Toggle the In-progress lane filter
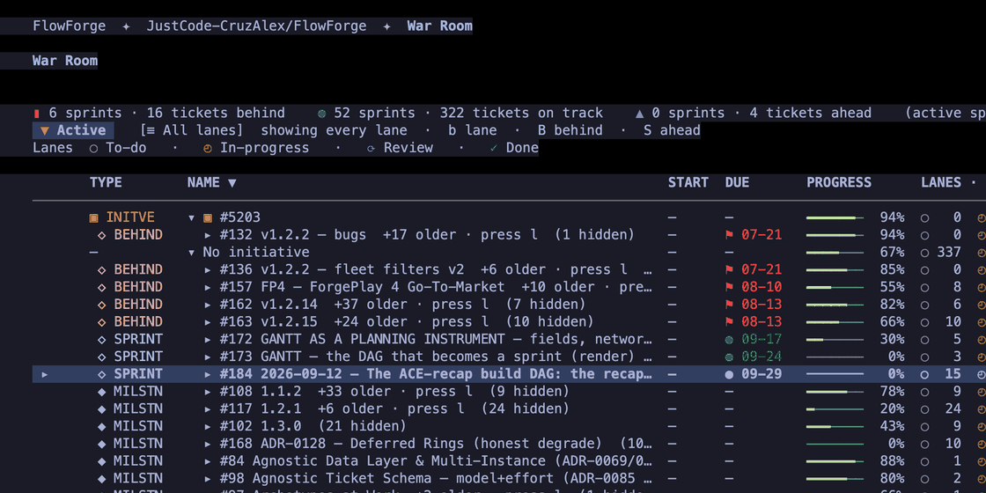986x493 pixels. [256, 149]
